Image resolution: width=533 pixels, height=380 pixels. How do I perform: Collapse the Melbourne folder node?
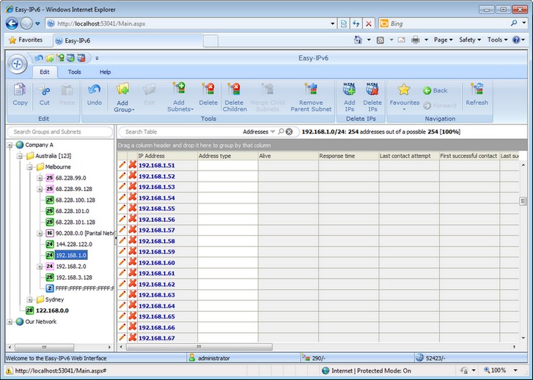(30, 167)
